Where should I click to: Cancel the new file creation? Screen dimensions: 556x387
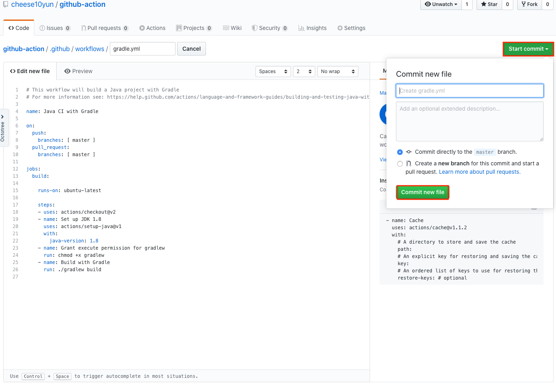[x=192, y=49]
